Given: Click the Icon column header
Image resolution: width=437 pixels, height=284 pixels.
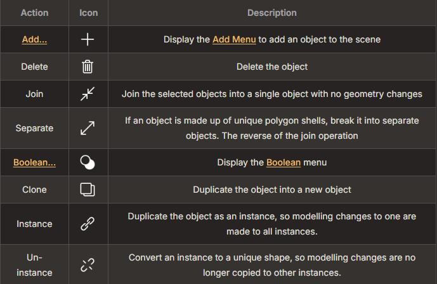Looking at the screenshot, I should (89, 13).
